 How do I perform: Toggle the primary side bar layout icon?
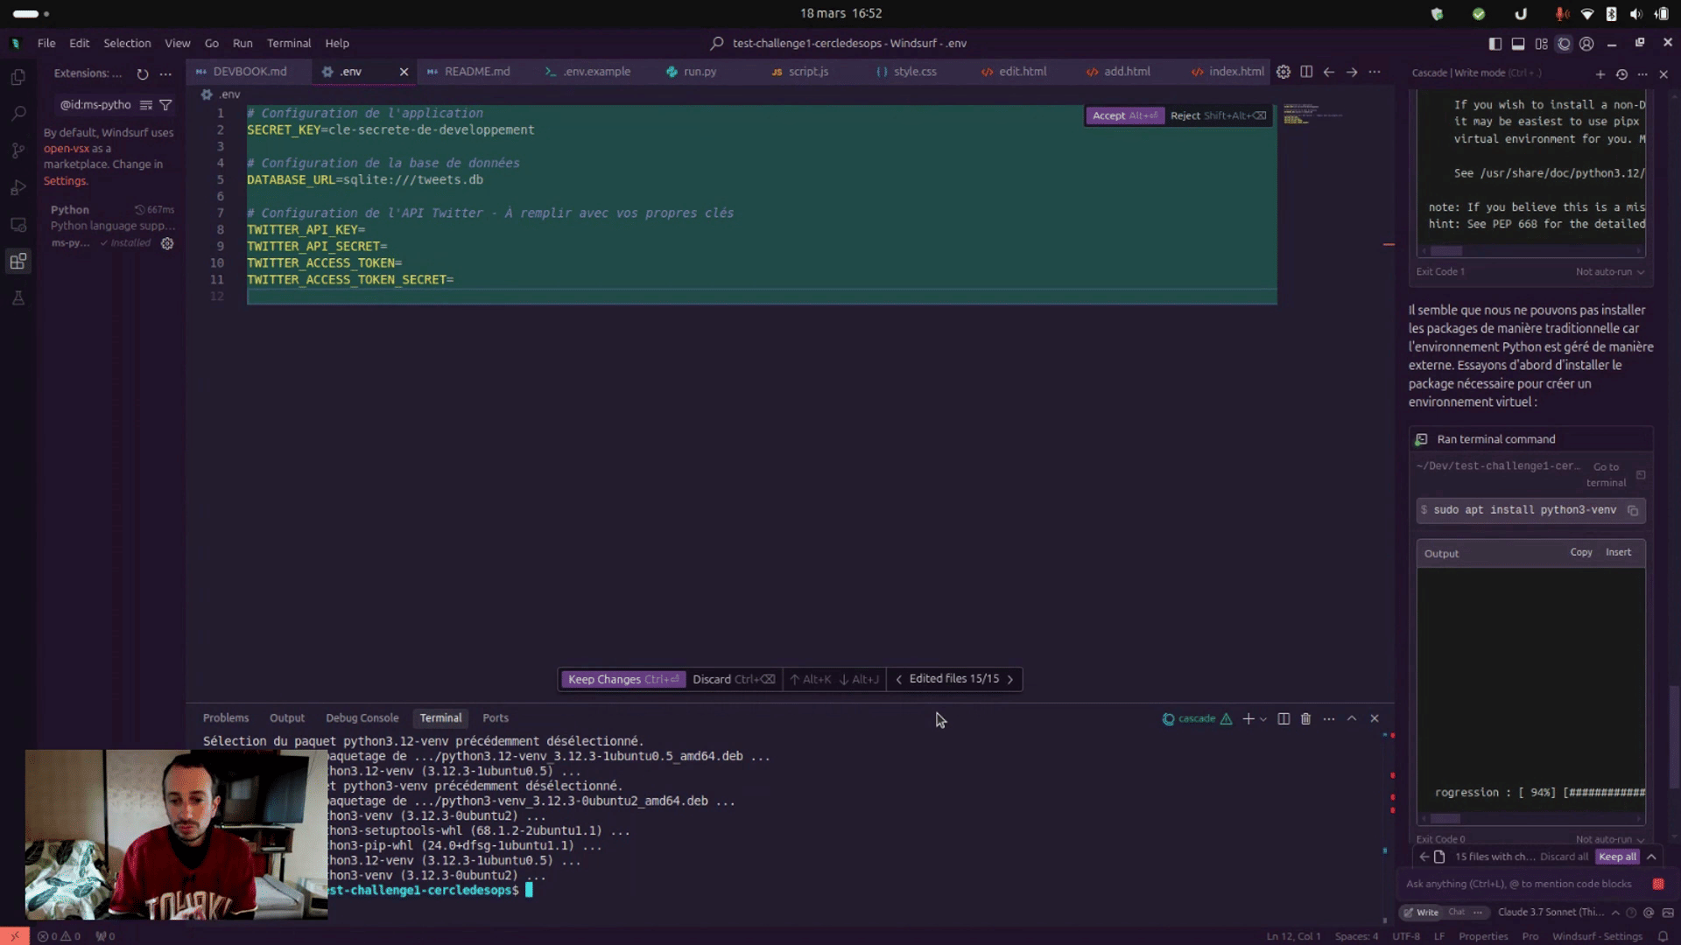[1495, 43]
